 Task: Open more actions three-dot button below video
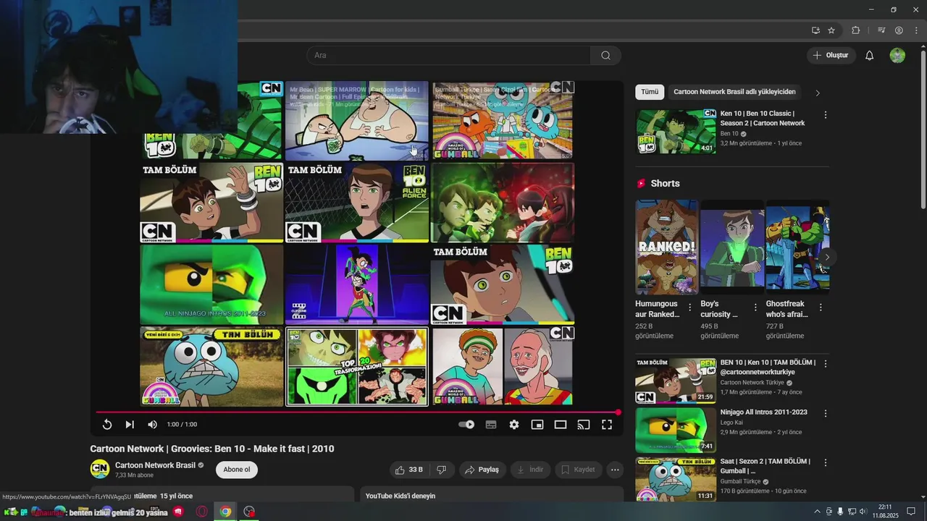(x=615, y=470)
